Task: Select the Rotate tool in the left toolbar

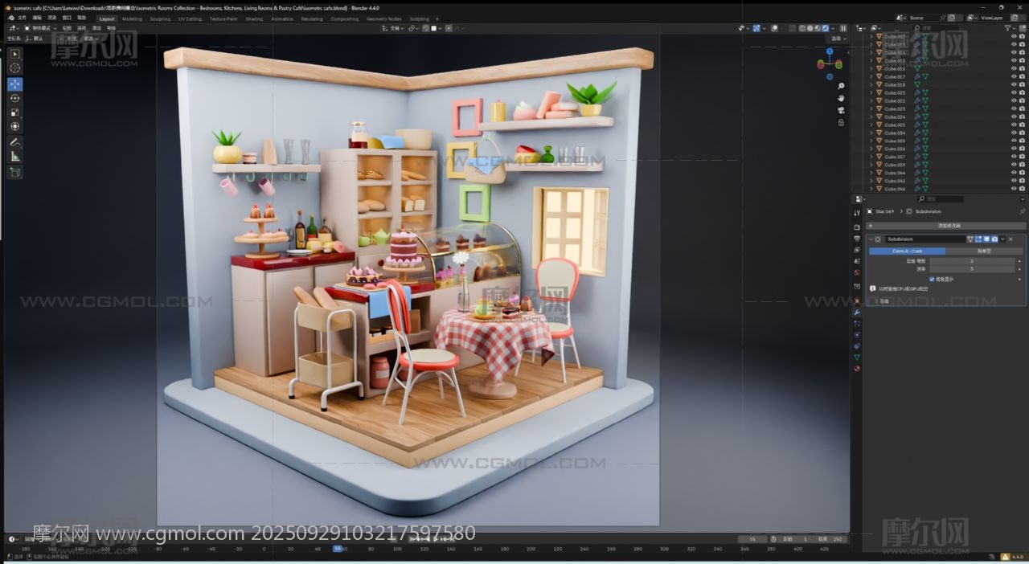Action: 14,98
